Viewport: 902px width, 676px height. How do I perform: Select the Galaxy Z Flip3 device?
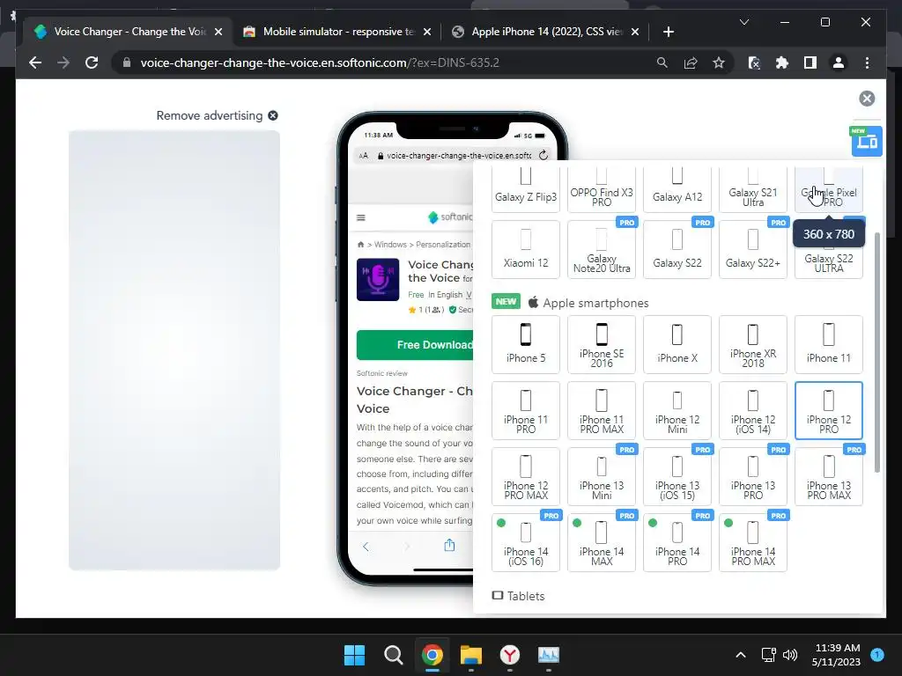pos(525,190)
